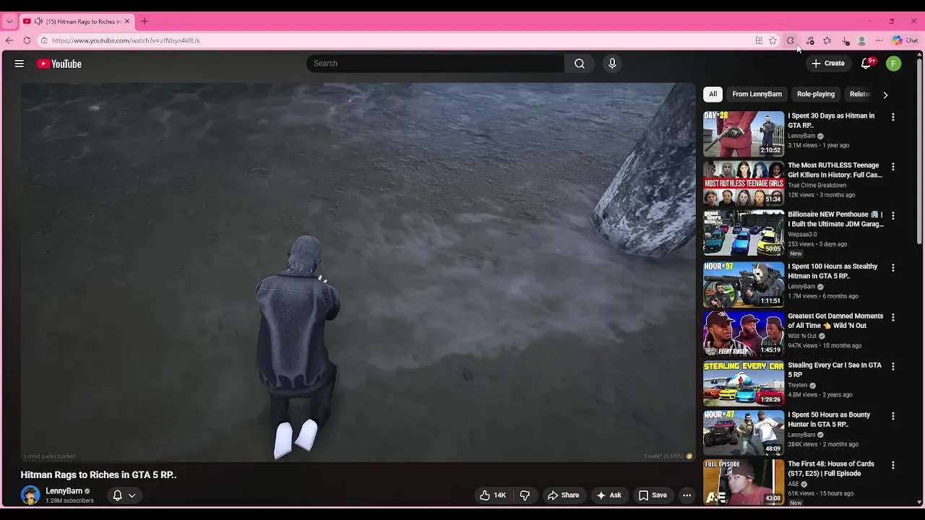Open LennyBarn channel avatar
The image size is (925, 520).
(30, 495)
